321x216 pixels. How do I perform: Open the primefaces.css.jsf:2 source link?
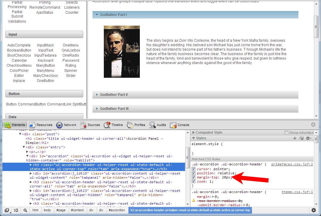pyautogui.click(x=292, y=164)
